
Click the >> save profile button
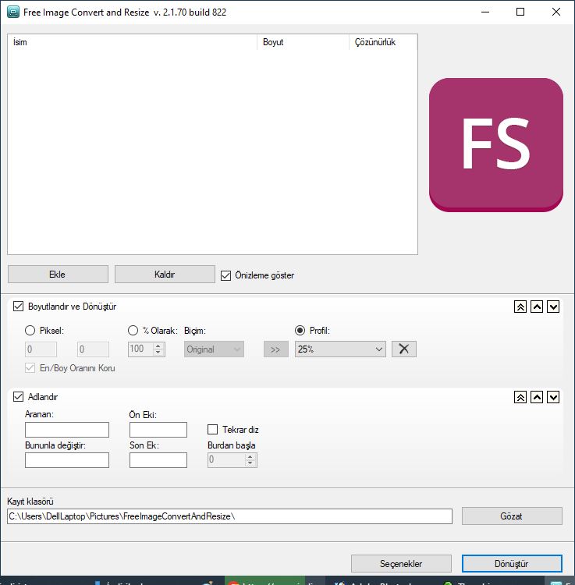tap(275, 349)
